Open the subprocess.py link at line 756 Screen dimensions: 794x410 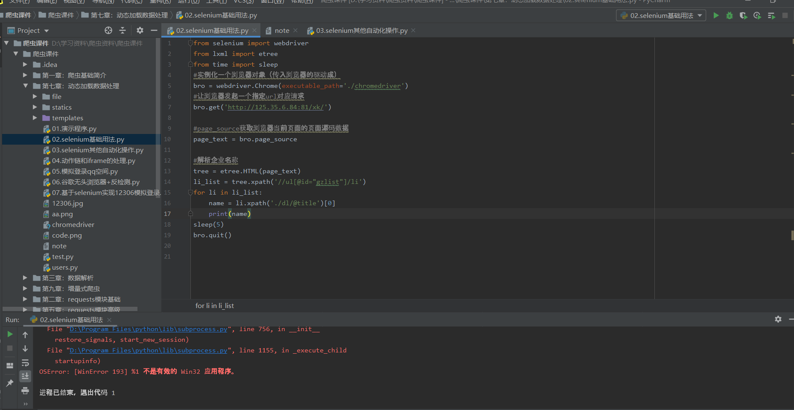148,329
